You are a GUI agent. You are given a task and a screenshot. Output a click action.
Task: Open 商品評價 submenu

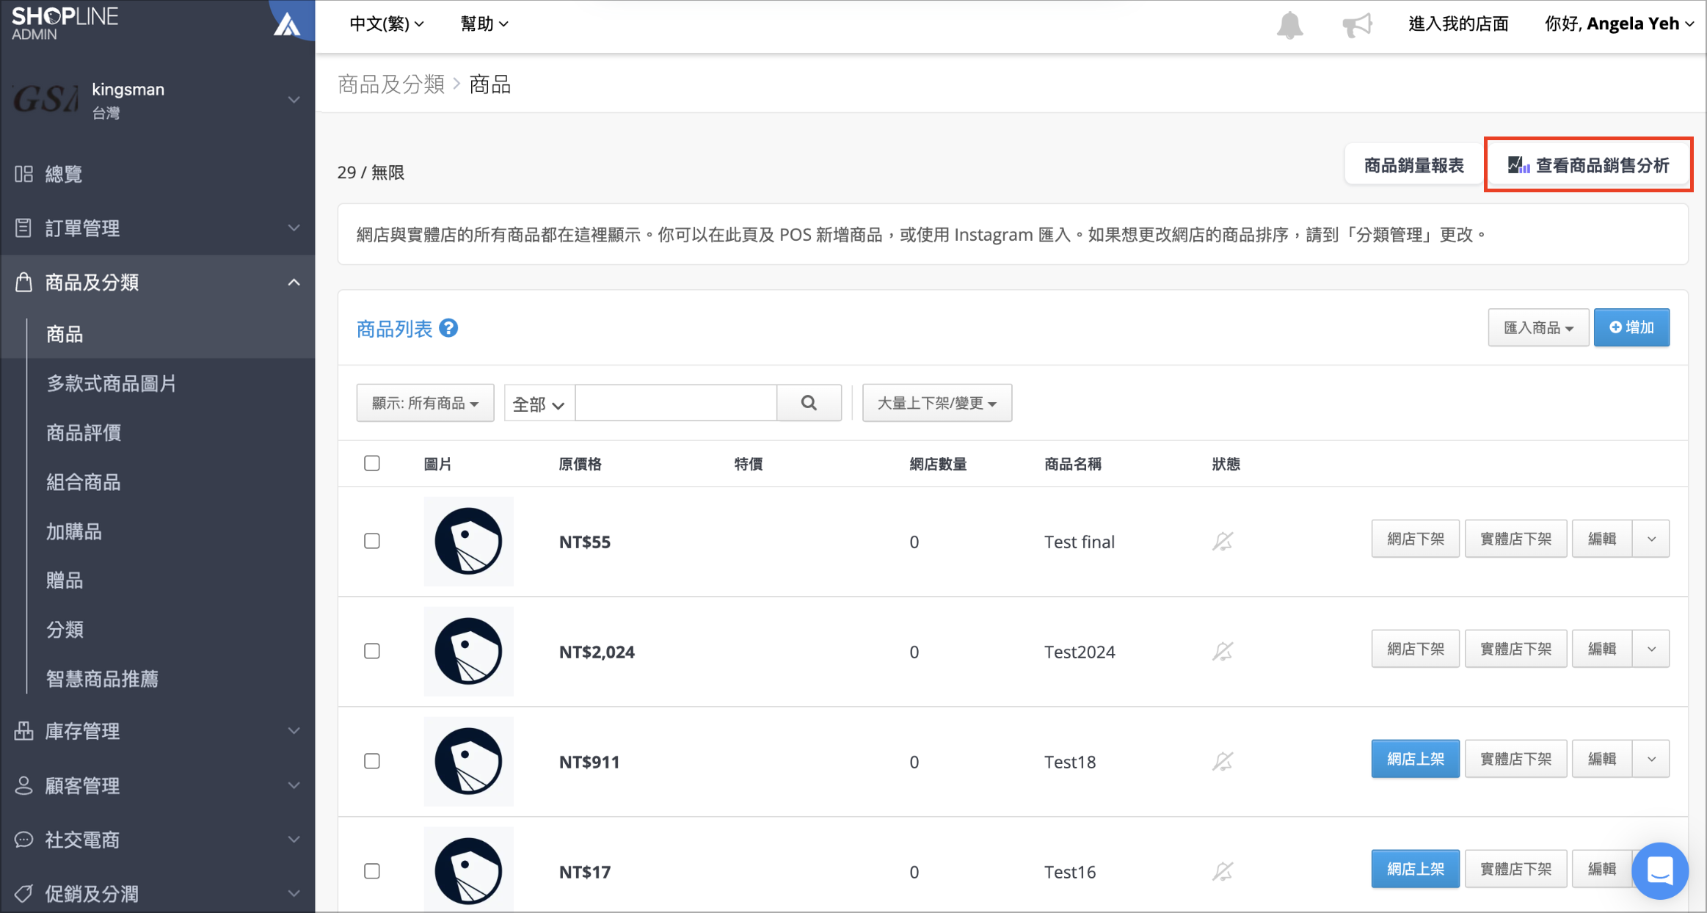pyautogui.click(x=84, y=433)
